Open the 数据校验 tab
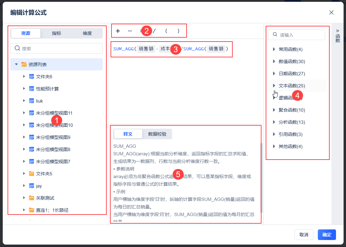 tap(157, 134)
